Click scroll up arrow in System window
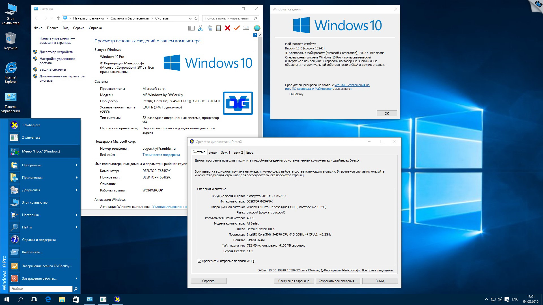The image size is (543, 305). (x=260, y=35)
